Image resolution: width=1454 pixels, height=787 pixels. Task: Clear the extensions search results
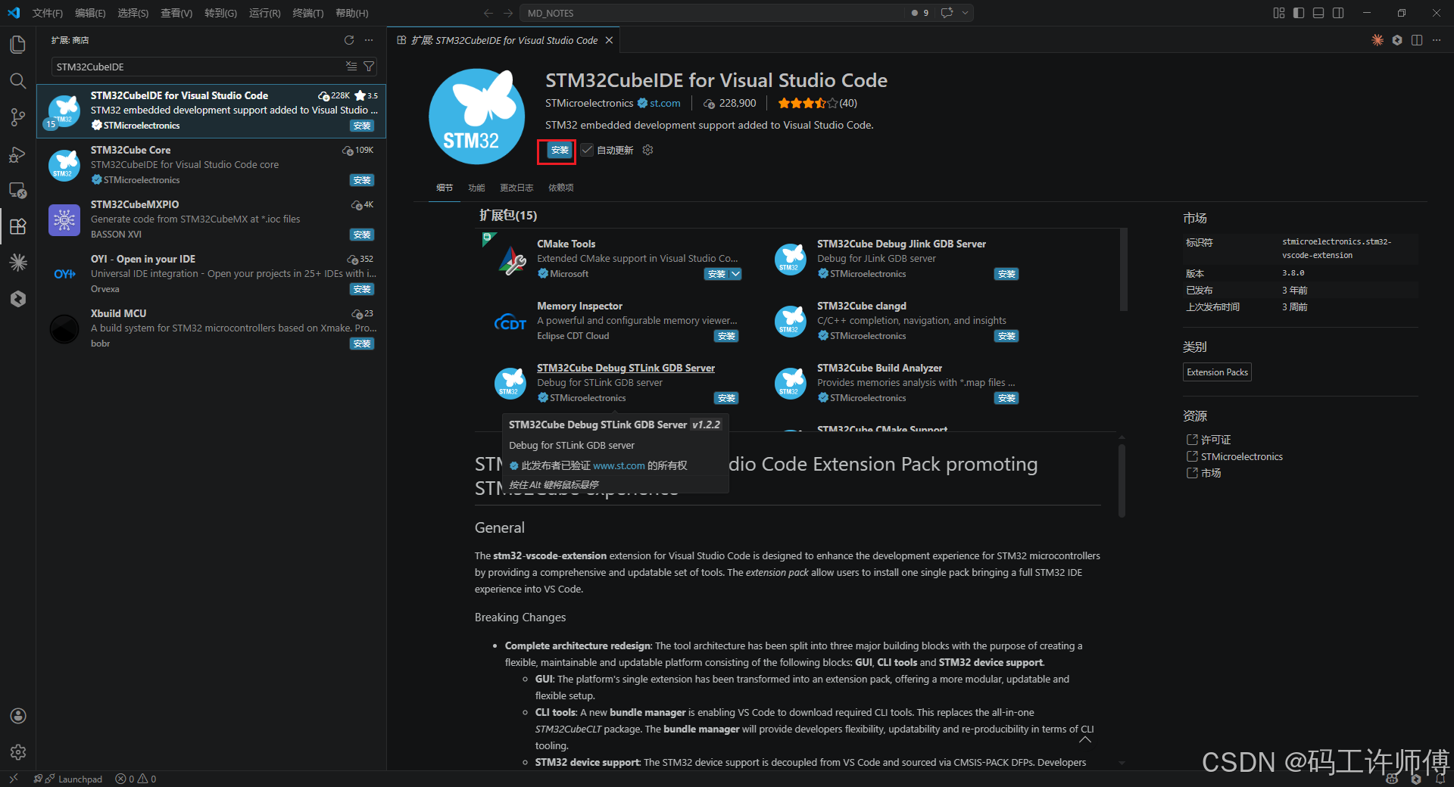[x=351, y=67]
